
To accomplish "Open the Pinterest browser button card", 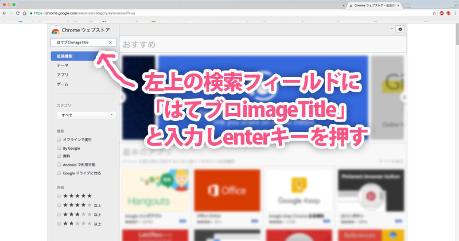I will [x=371, y=197].
